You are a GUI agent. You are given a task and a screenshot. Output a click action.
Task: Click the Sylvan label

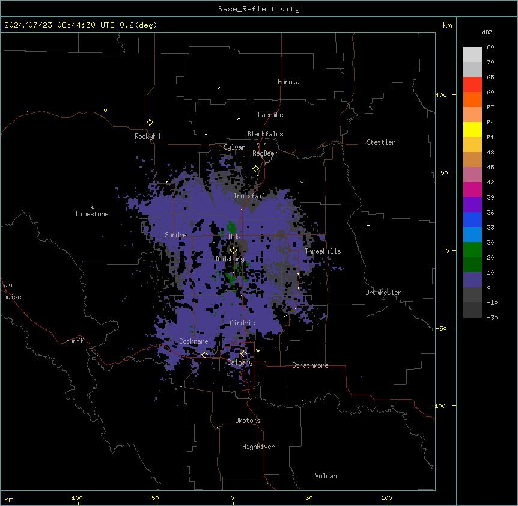tap(234, 147)
